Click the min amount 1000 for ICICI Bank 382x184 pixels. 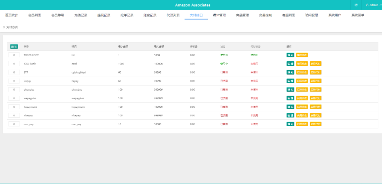121,64
